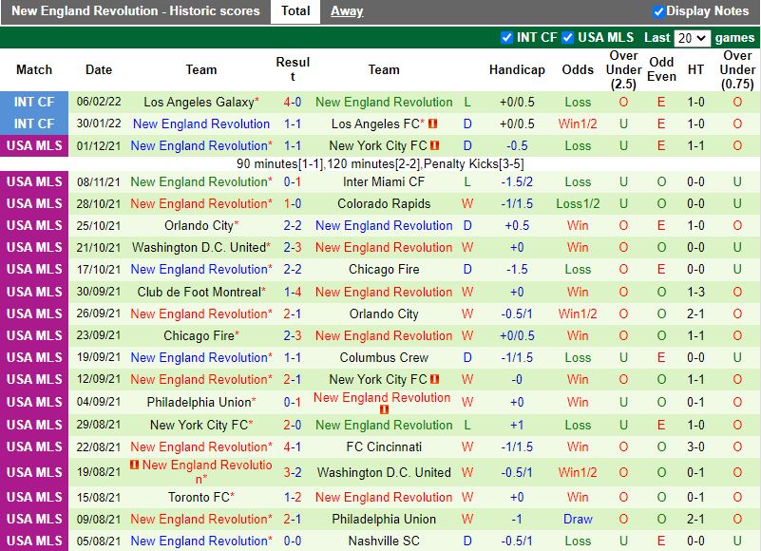Open the Club de Foot Montreal link
Screen dimensions: 761x551
(x=200, y=292)
